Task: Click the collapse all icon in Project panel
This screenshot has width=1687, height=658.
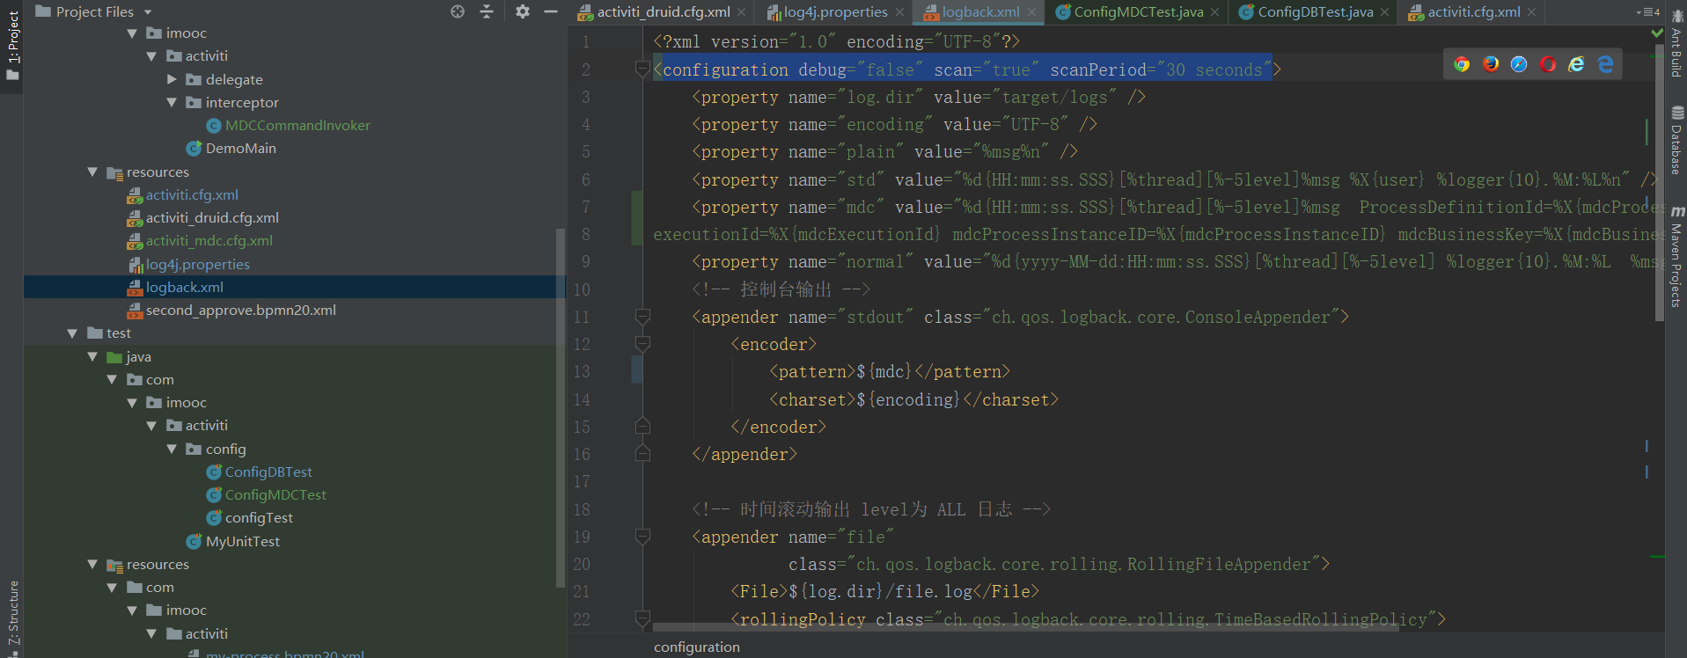Action: [487, 11]
